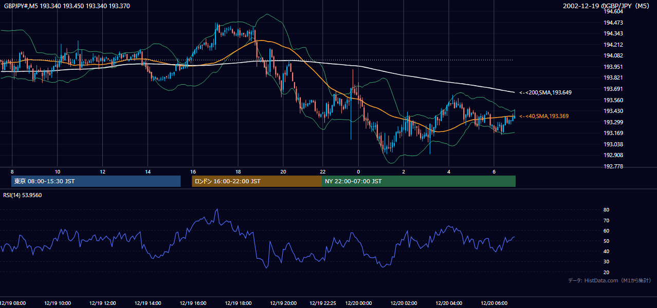The width and height of the screenshot is (657, 308).
Task: Click the 12/19 20:00 time label
Action: (283, 303)
